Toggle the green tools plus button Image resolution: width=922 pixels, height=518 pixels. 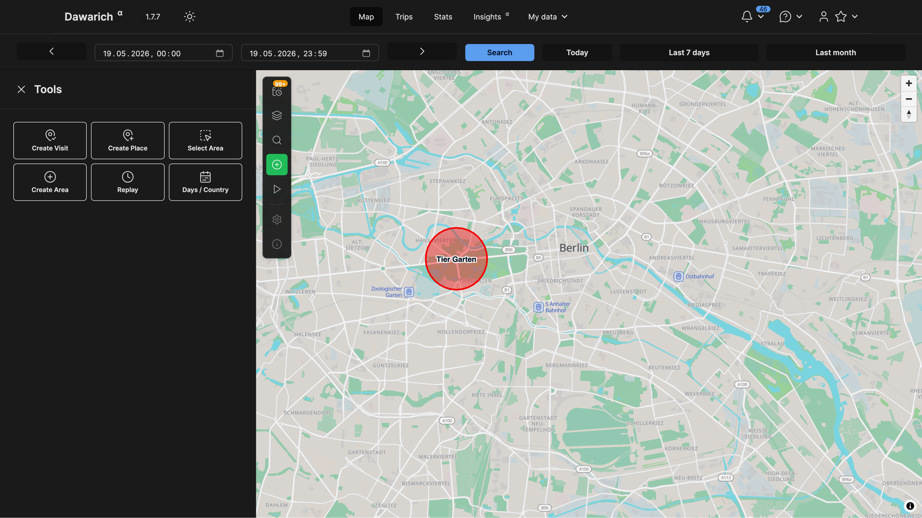pyautogui.click(x=277, y=165)
